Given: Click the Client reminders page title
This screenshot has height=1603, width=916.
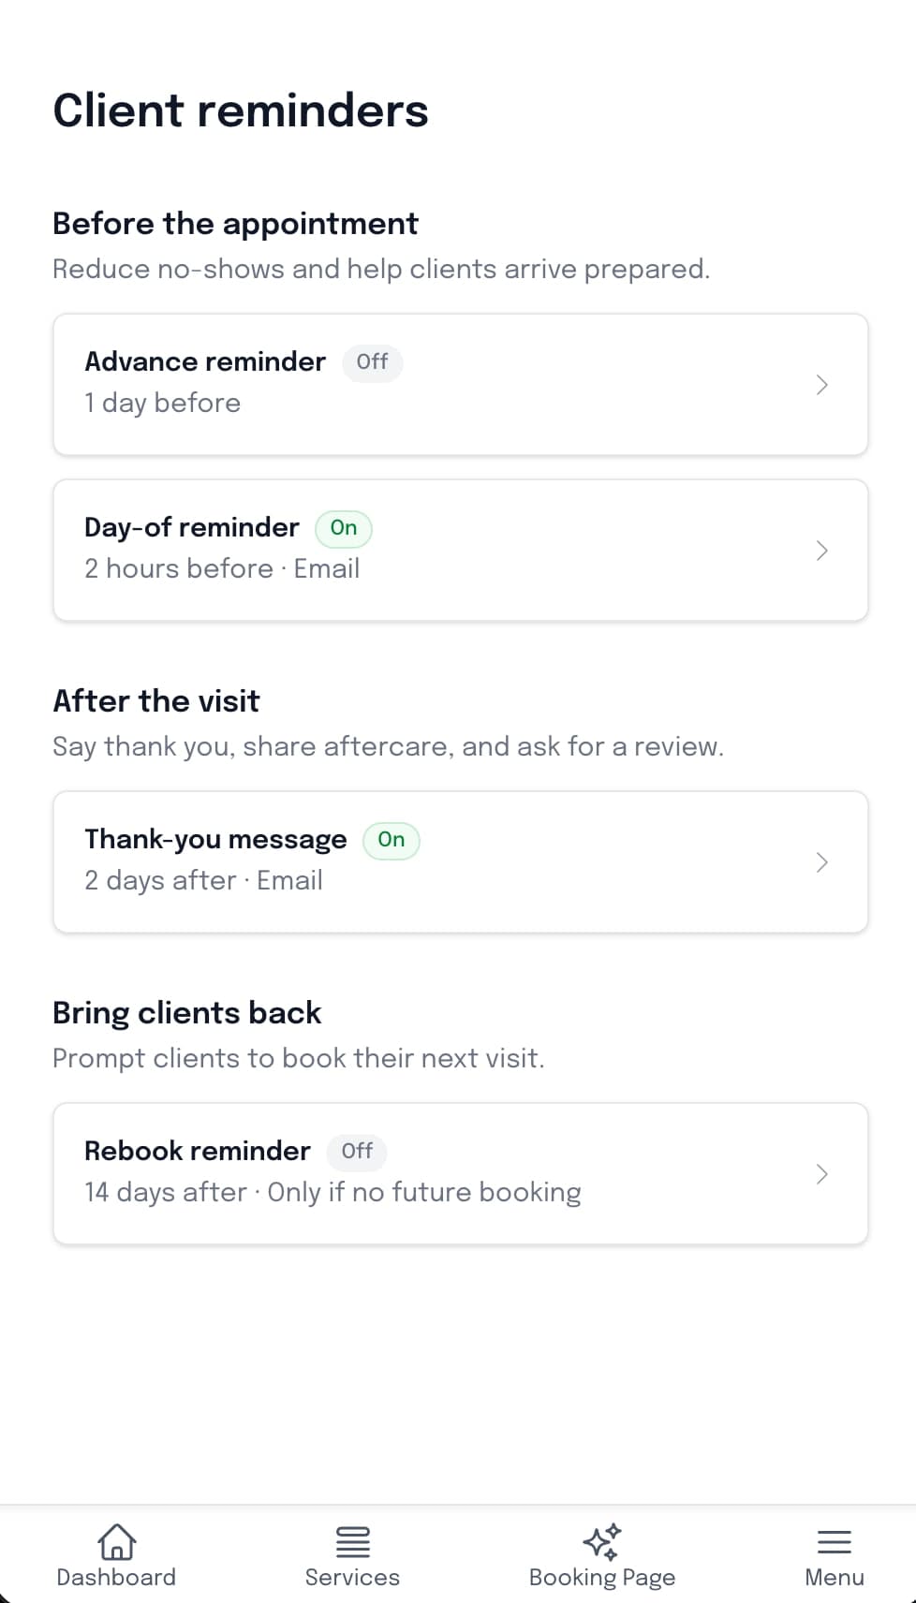Looking at the screenshot, I should 241,110.
